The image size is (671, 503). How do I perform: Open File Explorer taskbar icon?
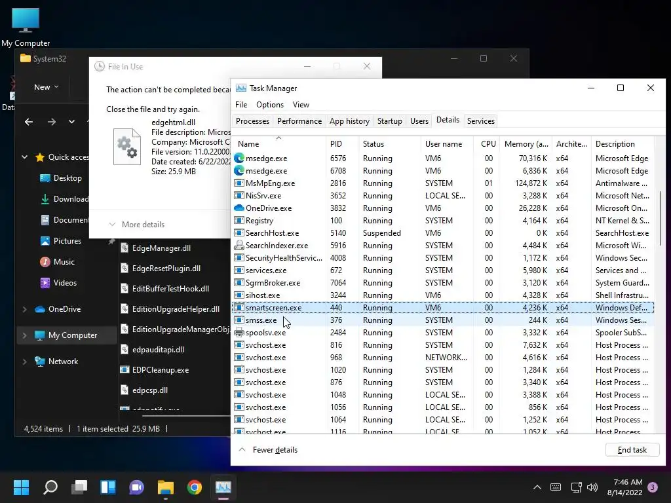click(x=166, y=487)
